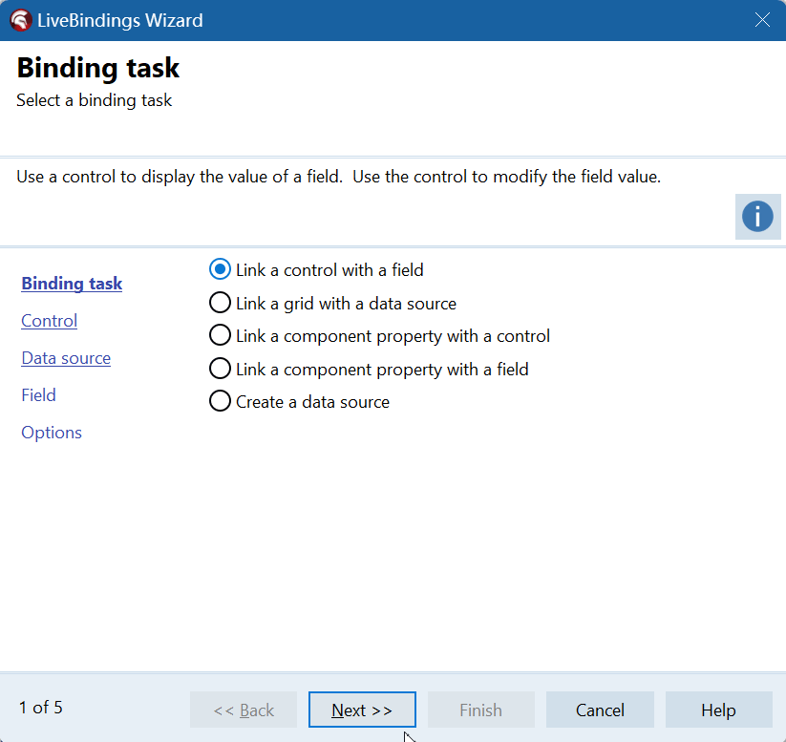Pick the 'Create a data source' option
Image resolution: width=786 pixels, height=742 pixels.
click(221, 402)
